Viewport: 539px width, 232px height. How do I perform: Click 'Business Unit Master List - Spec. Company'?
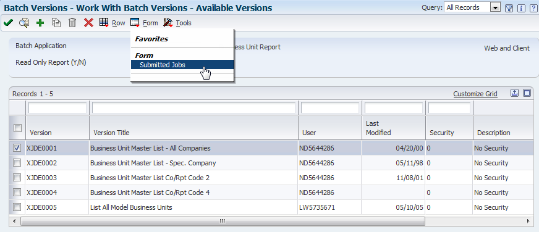pyautogui.click(x=153, y=163)
